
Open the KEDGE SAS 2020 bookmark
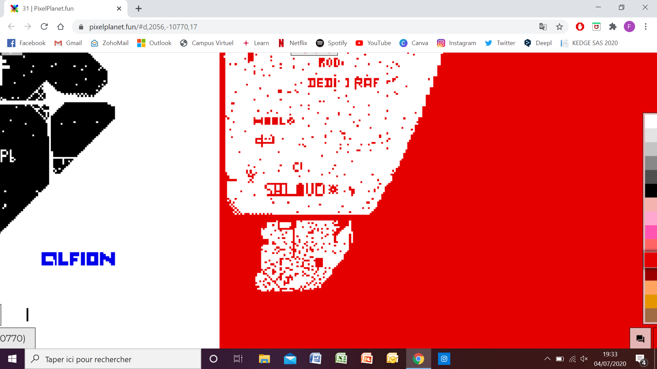[x=589, y=43]
